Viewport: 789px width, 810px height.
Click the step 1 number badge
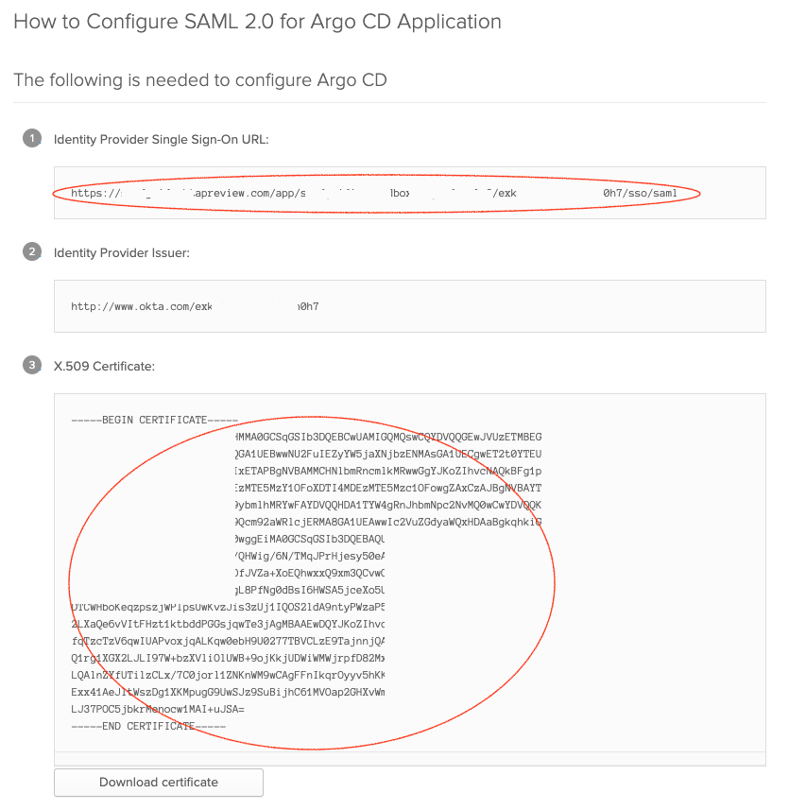[32, 139]
